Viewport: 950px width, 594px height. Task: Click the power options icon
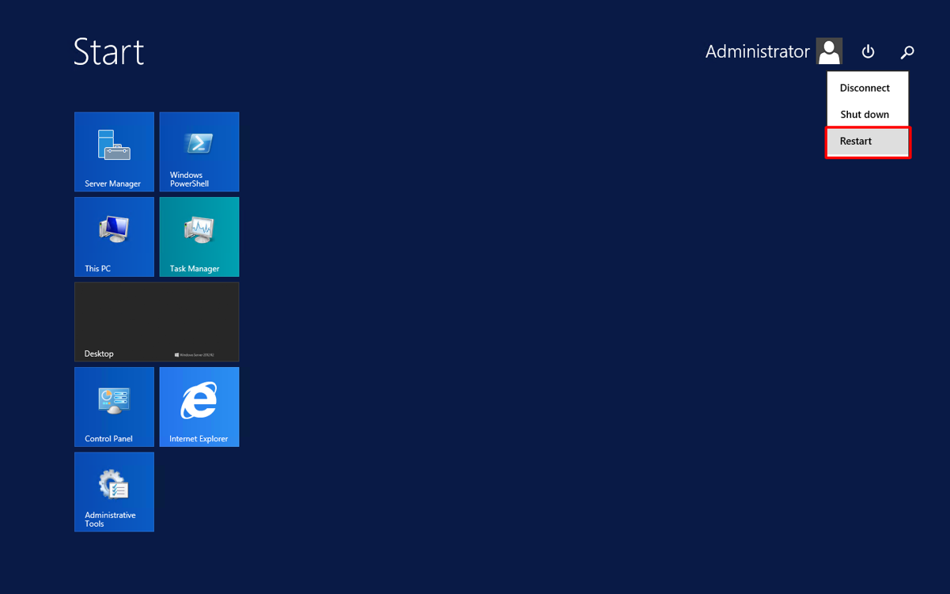(x=868, y=51)
